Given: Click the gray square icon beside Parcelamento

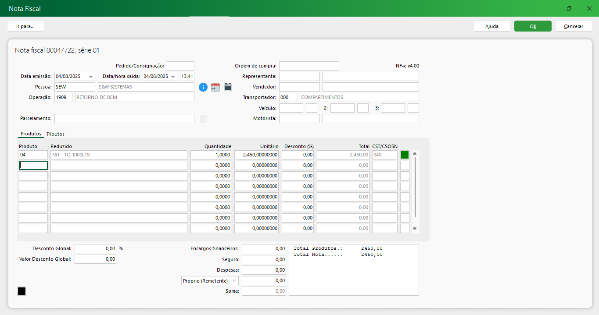Looking at the screenshot, I should pyautogui.click(x=203, y=119).
